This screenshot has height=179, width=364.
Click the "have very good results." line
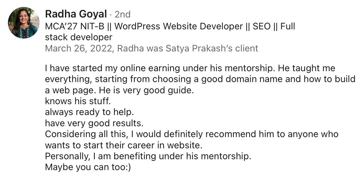[94, 123]
